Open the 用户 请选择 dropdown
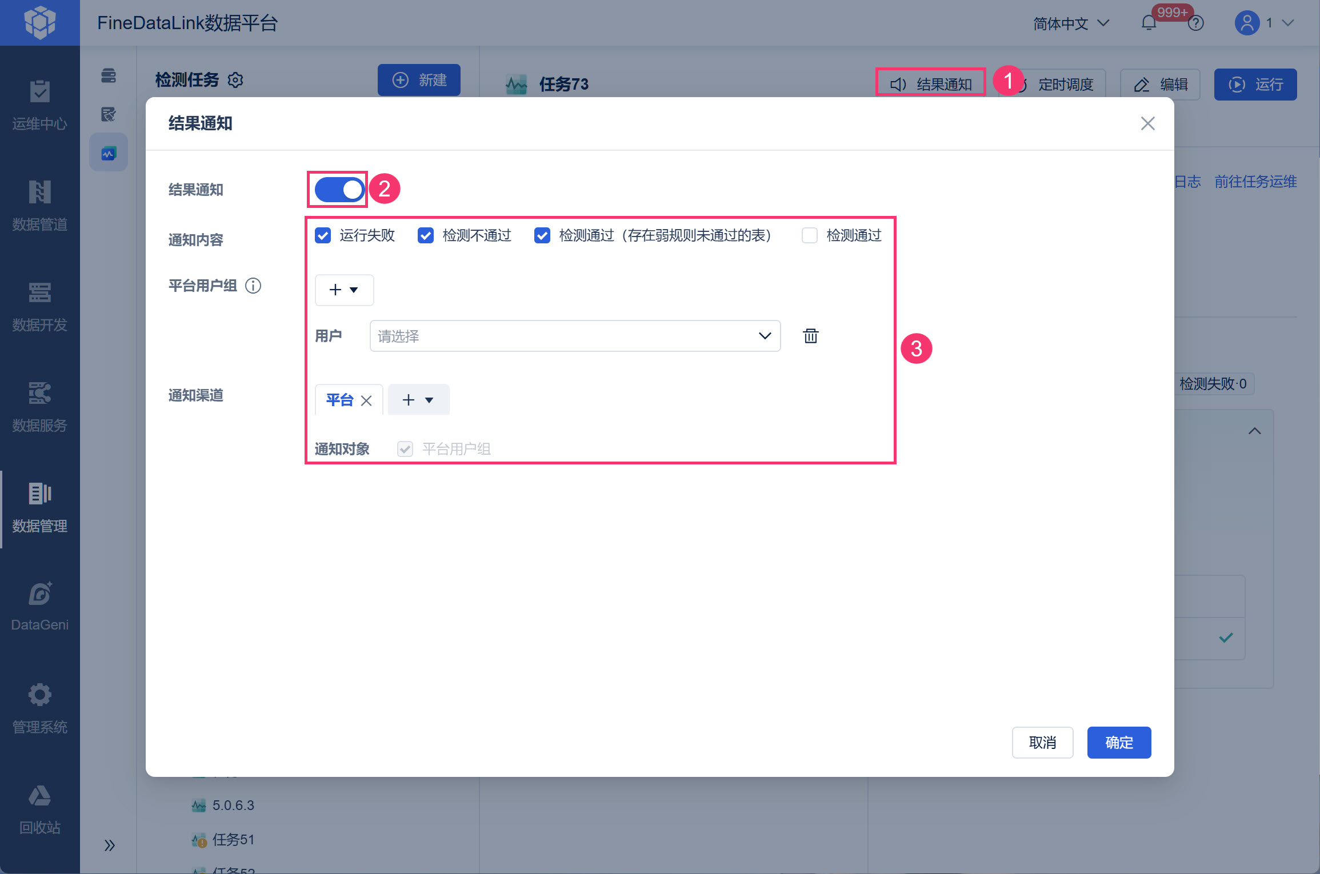The width and height of the screenshot is (1320, 874). click(x=574, y=336)
